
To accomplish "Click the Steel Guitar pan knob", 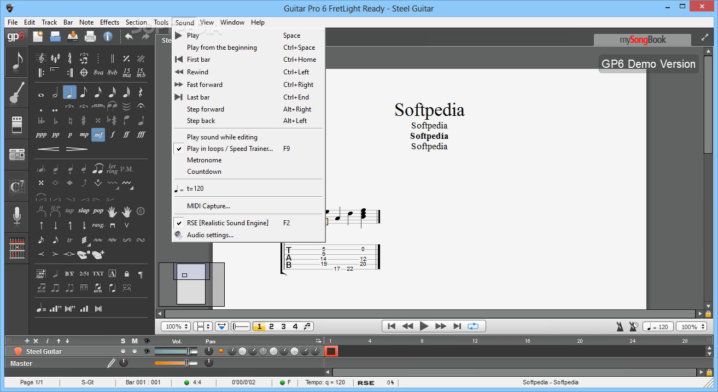I will 209,351.
